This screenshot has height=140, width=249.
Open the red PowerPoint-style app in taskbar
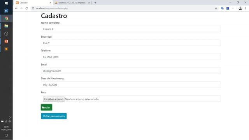6,41
